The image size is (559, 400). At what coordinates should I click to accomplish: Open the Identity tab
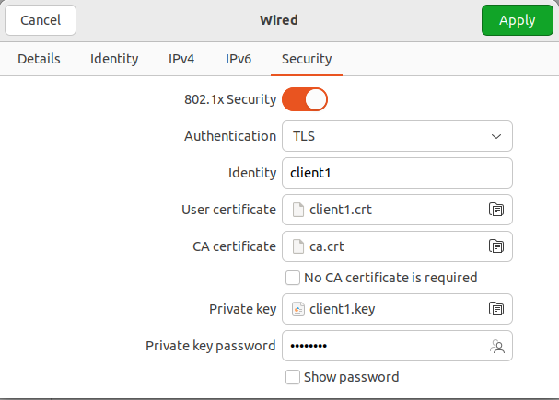click(x=114, y=59)
